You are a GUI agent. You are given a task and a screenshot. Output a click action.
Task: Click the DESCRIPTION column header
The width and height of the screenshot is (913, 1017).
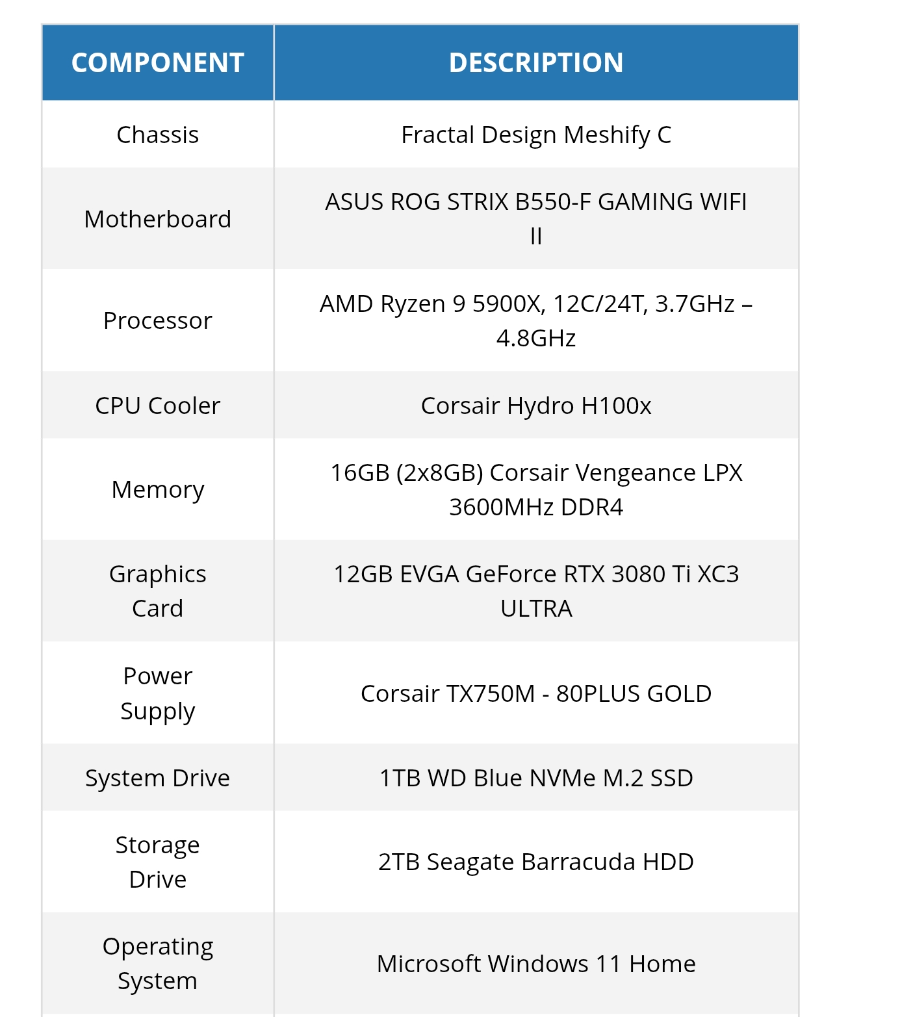tap(535, 63)
